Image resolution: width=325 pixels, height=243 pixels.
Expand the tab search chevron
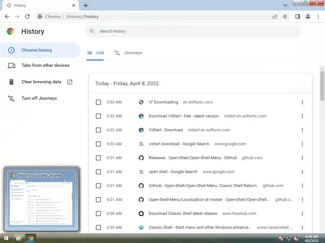tap(285, 5)
